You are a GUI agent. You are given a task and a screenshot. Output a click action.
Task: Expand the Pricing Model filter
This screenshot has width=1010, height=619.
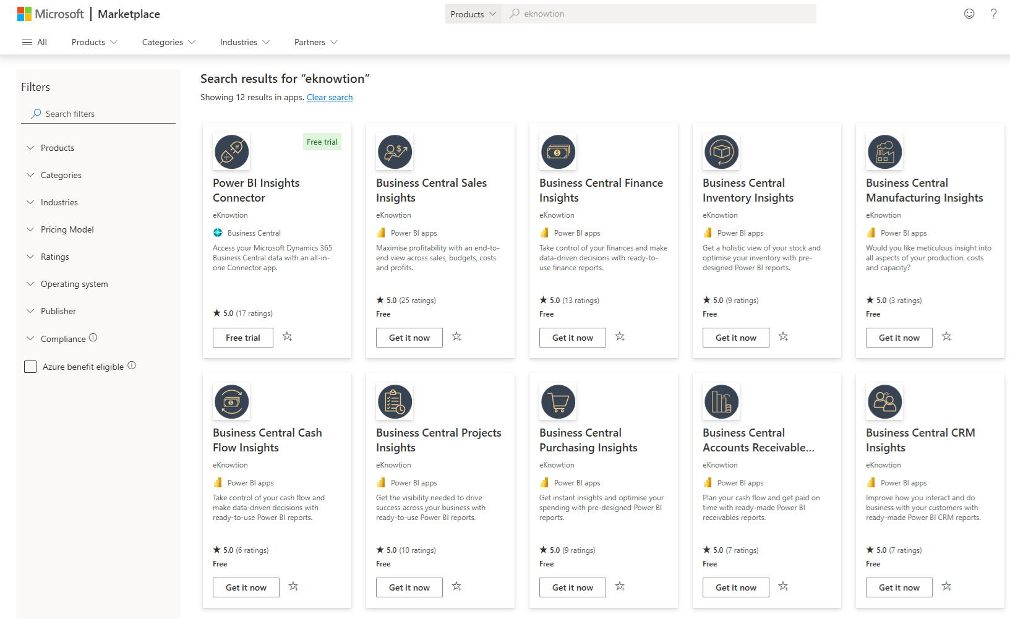67,229
